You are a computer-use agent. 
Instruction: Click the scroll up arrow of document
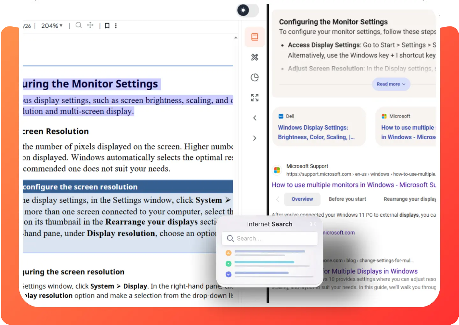[236, 38]
